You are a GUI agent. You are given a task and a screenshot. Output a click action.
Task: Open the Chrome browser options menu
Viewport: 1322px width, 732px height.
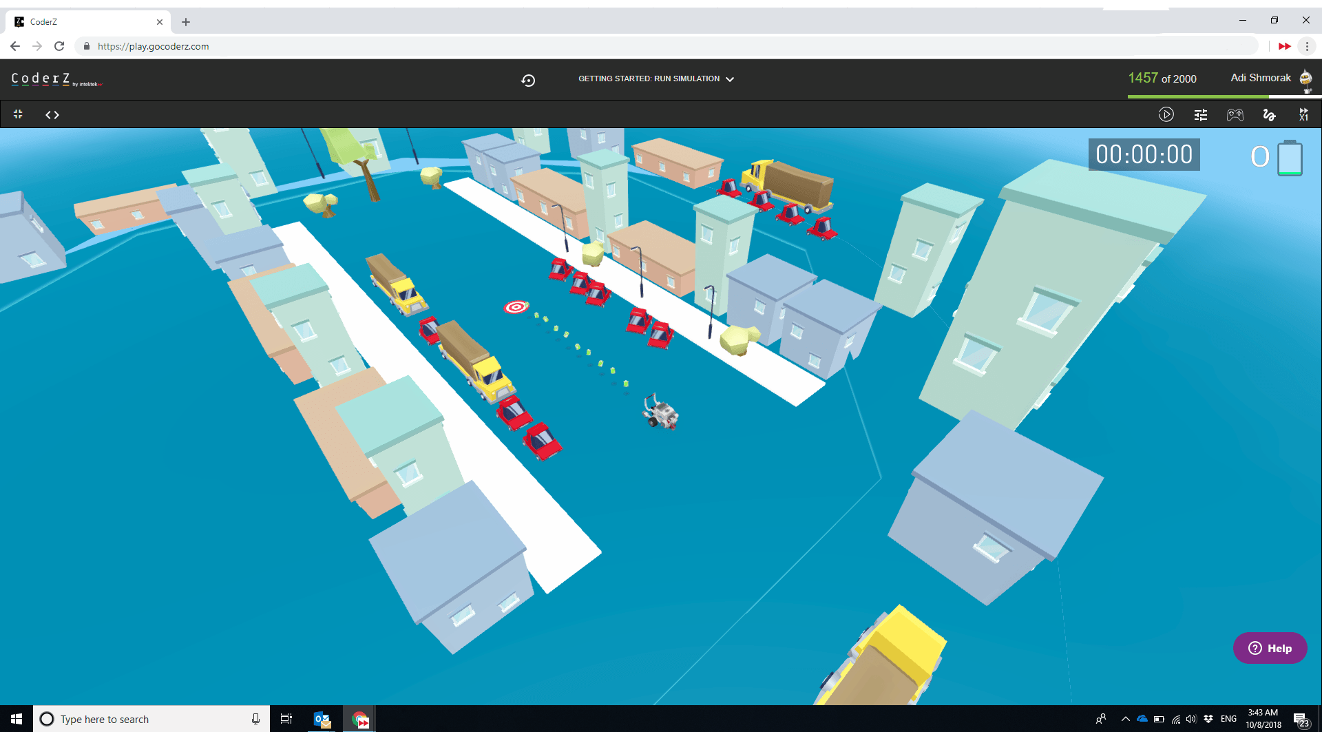click(1307, 46)
